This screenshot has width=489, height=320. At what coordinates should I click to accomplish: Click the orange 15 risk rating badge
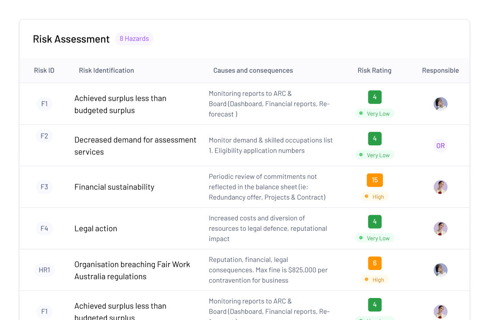(375, 180)
